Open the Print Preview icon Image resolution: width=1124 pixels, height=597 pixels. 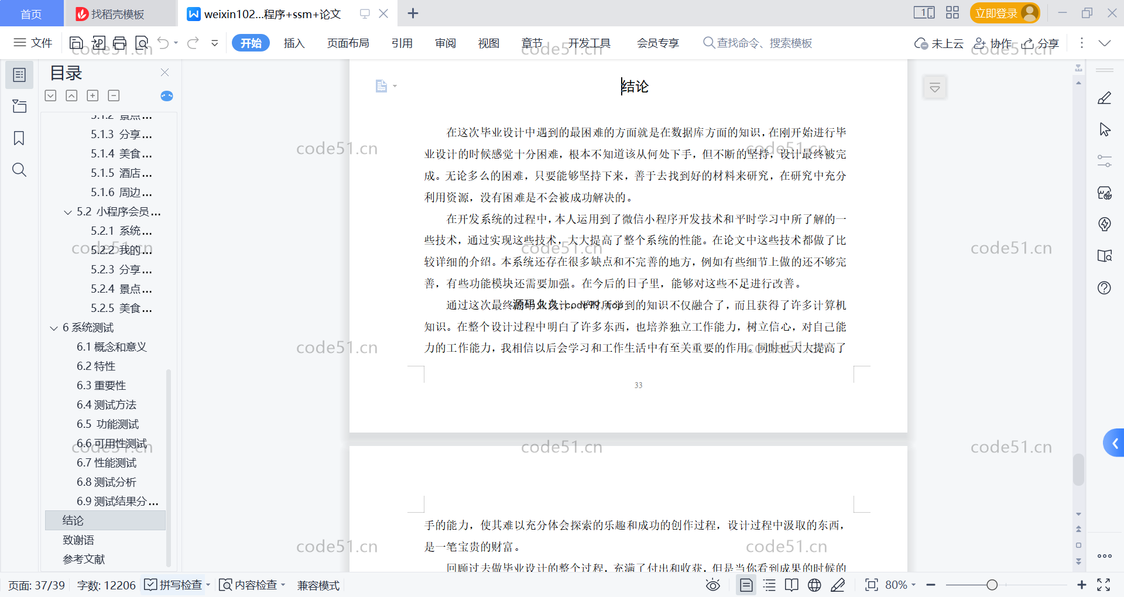[142, 43]
